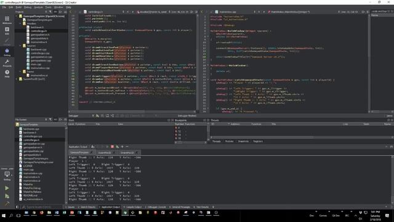Collapse the Forms folder in project tree
Image resolution: width=394 pixels, height=222 pixels.
click(20, 72)
